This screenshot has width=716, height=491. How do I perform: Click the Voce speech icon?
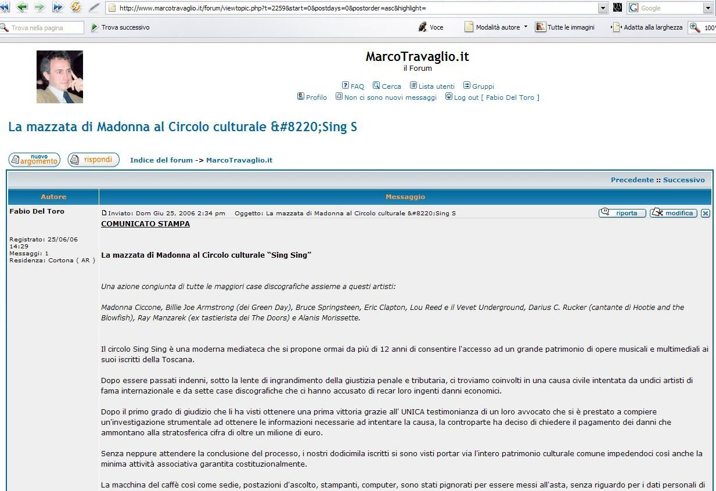(x=423, y=27)
